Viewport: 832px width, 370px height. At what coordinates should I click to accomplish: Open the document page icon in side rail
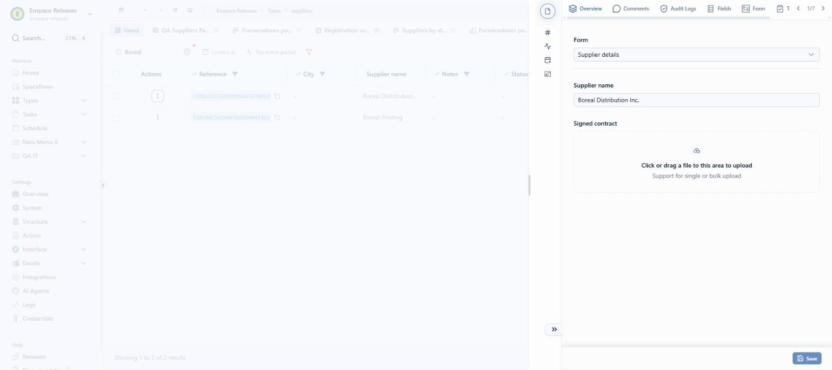(548, 11)
